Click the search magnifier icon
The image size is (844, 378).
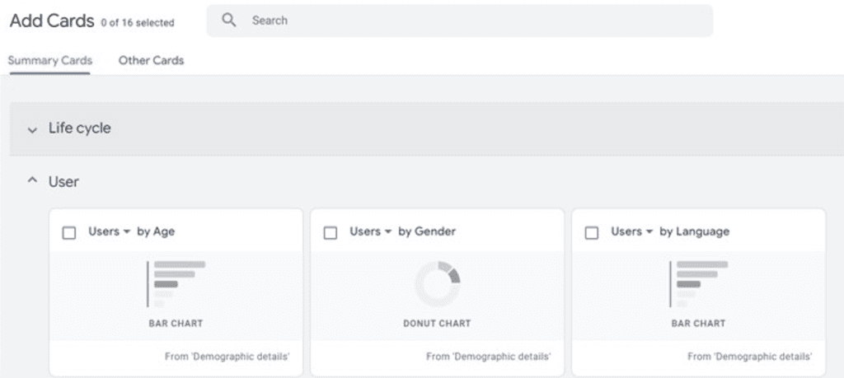point(229,21)
